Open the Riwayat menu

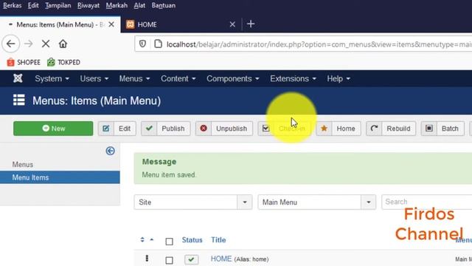pyautogui.click(x=88, y=5)
